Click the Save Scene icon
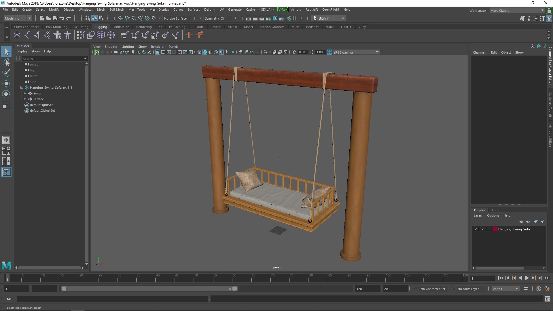 [x=55, y=18]
